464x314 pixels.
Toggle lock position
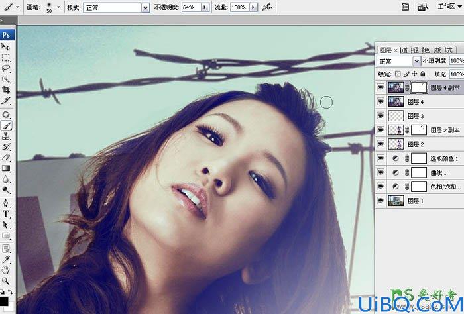(414, 74)
